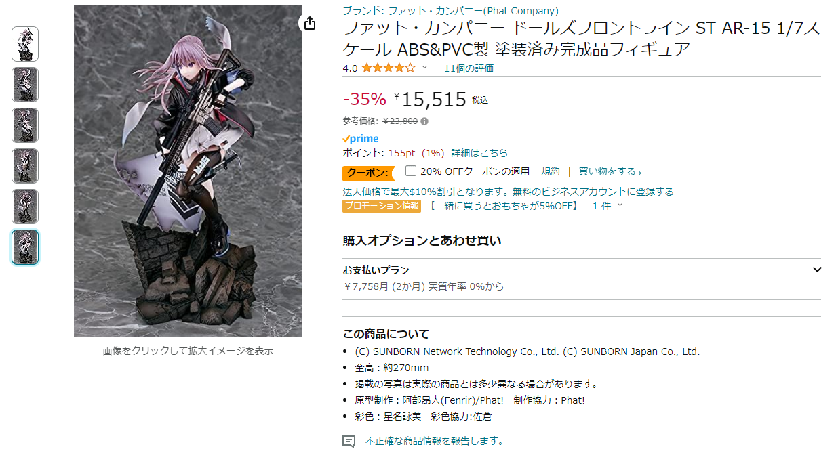Open the rating dropdown arrow next to stars

(425, 67)
